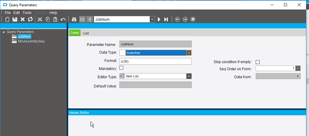309x136 pixels.
Task: Click the JobNum navigation text box
Action: [122, 19]
